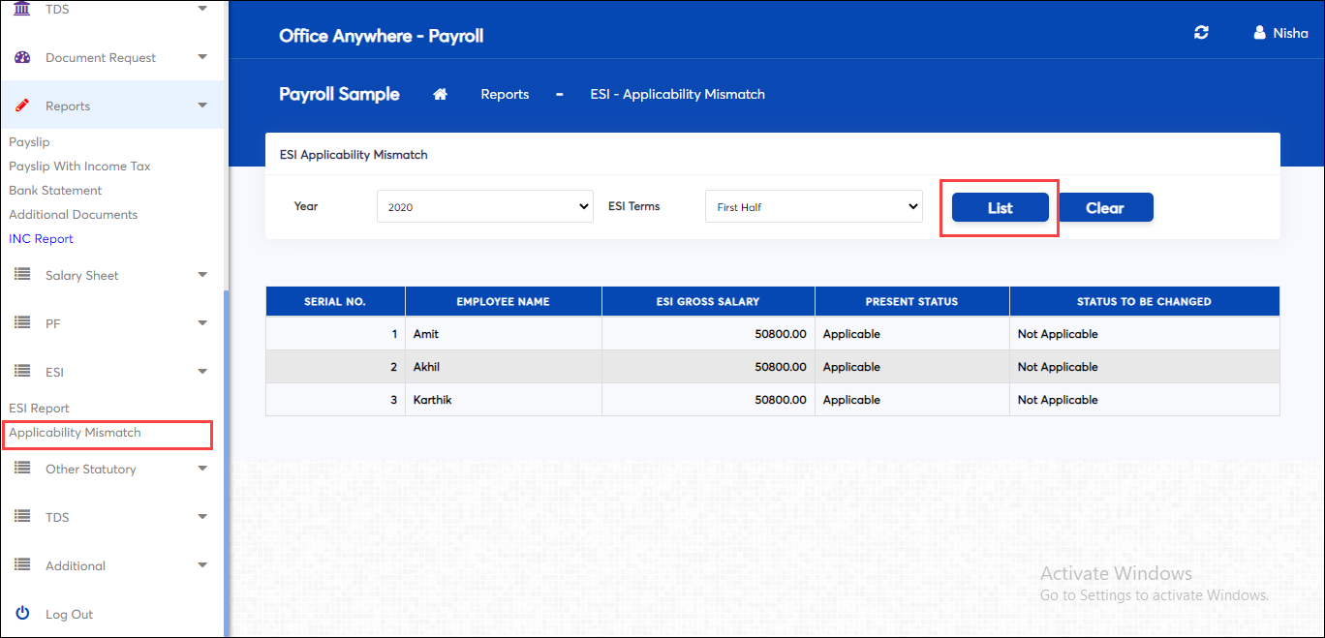The image size is (1325, 638).
Task: Click the Present Status column header
Action: (x=911, y=301)
